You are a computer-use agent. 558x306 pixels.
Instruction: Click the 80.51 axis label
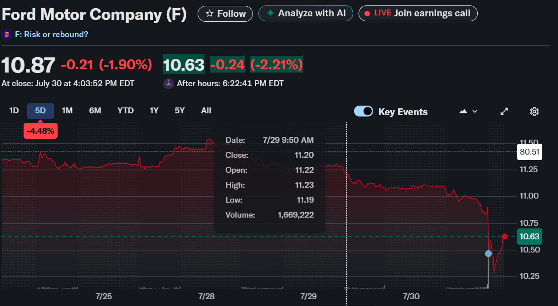pyautogui.click(x=529, y=151)
